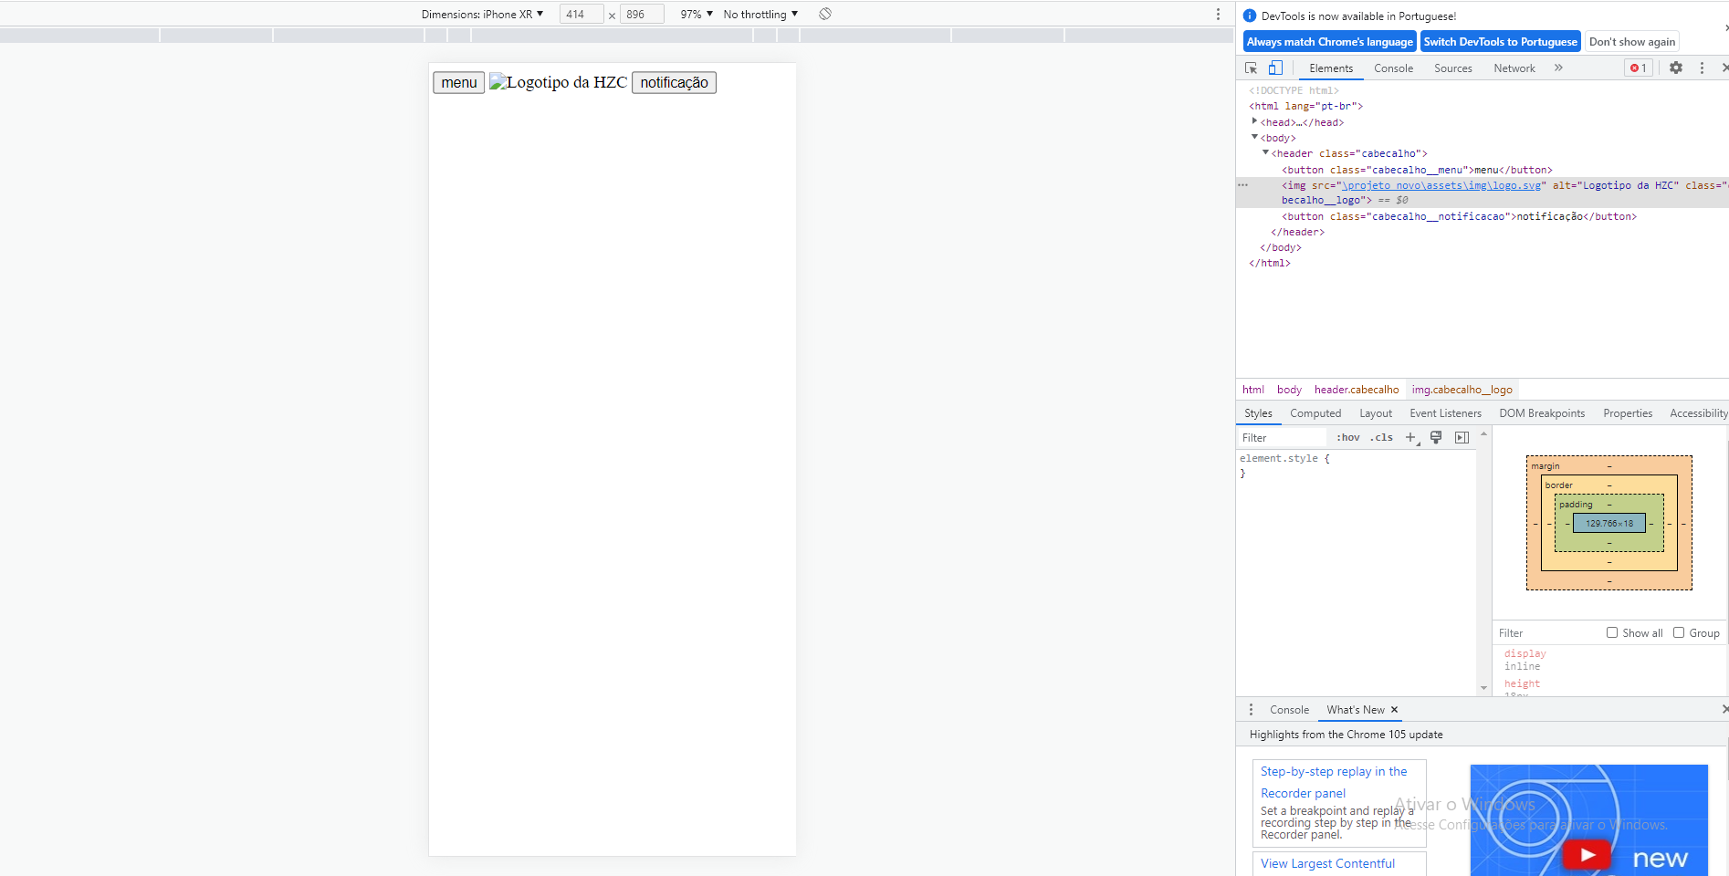Click the viewport width 414 field
The height and width of the screenshot is (876, 1729).
(x=581, y=15)
